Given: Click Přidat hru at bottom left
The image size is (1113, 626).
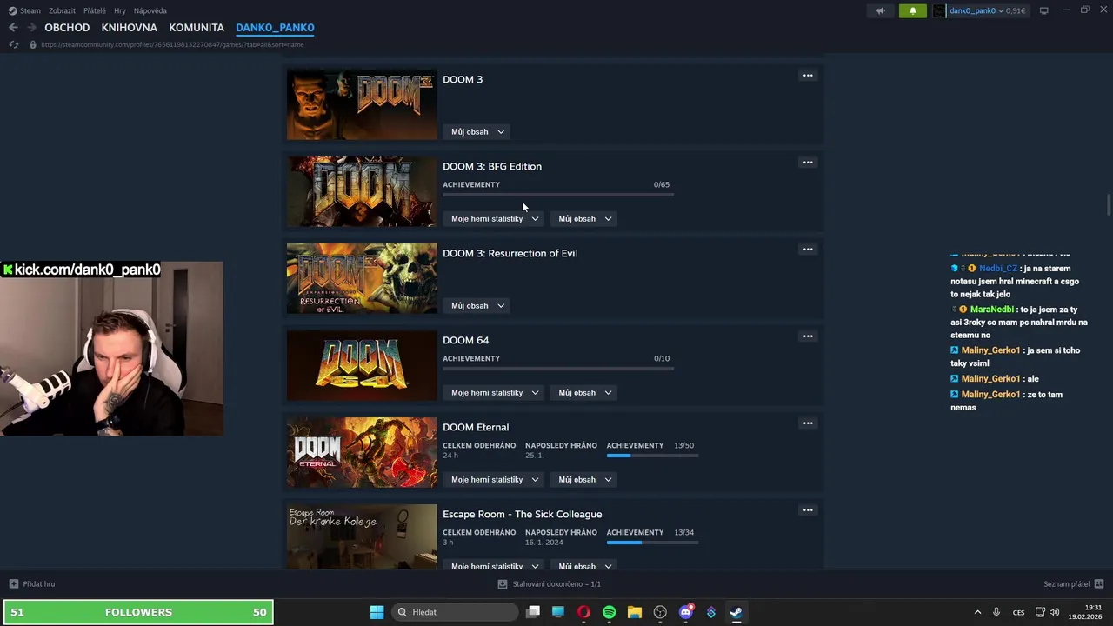Looking at the screenshot, I should click(x=32, y=583).
